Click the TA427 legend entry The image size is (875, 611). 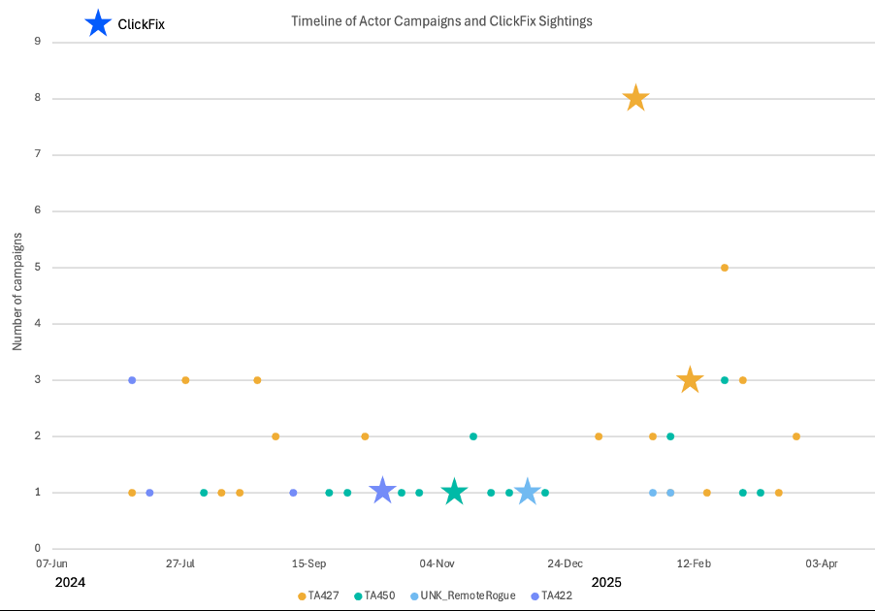(x=318, y=595)
